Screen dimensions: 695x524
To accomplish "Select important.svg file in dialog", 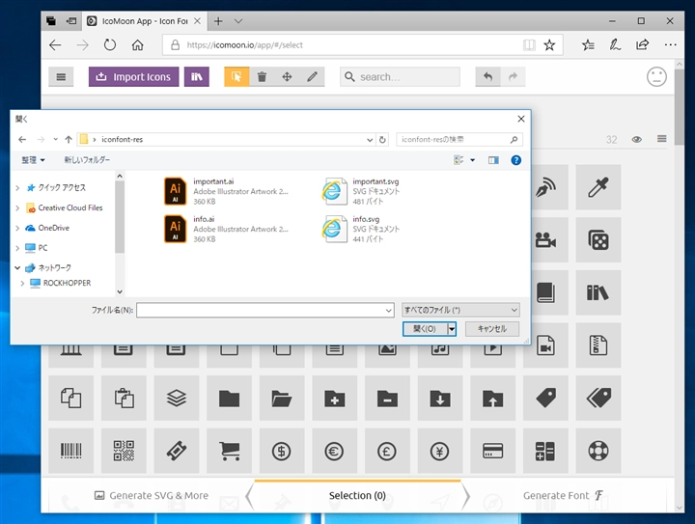I will tap(361, 191).
